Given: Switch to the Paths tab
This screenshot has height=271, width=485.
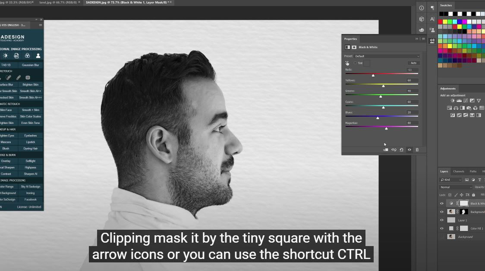Looking at the screenshot, I should 473,171.
